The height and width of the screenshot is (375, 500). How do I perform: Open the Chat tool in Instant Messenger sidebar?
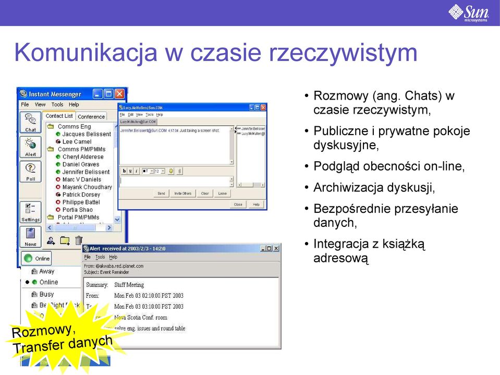[31, 122]
